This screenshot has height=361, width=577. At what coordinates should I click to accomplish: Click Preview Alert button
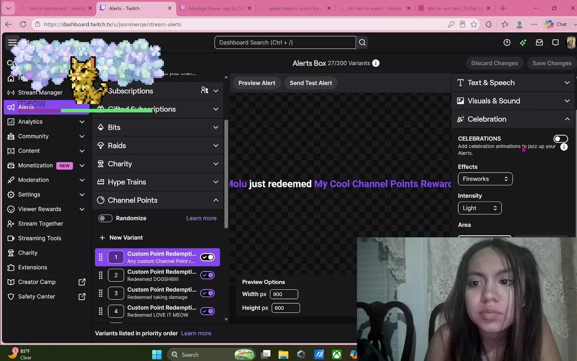(256, 83)
